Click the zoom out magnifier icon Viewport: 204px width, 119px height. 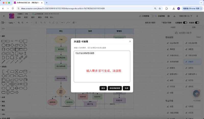coord(22,23)
